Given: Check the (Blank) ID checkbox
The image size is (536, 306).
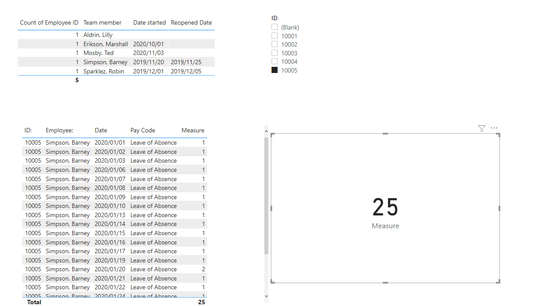Looking at the screenshot, I should click(x=275, y=27).
